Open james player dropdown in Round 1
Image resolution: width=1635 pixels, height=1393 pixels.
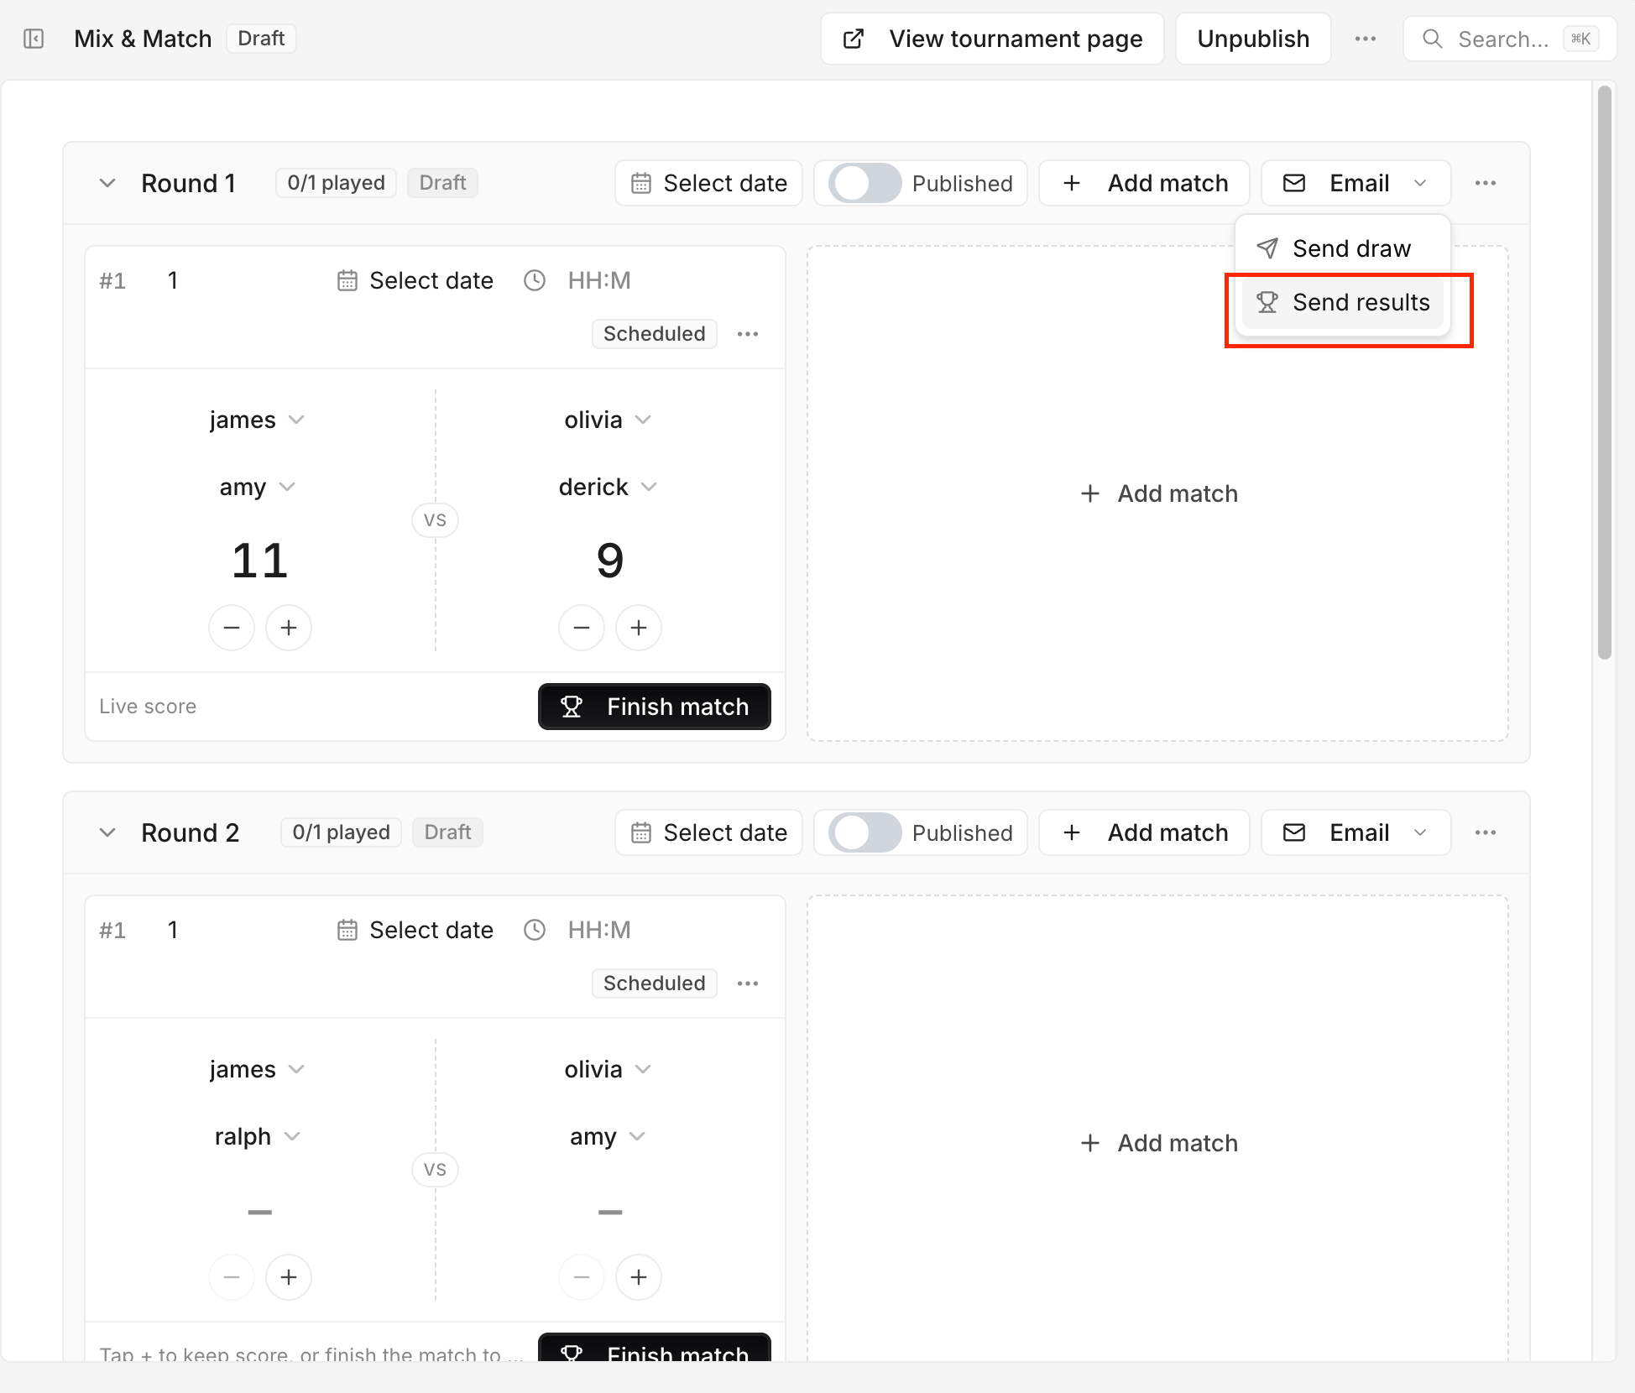point(257,420)
